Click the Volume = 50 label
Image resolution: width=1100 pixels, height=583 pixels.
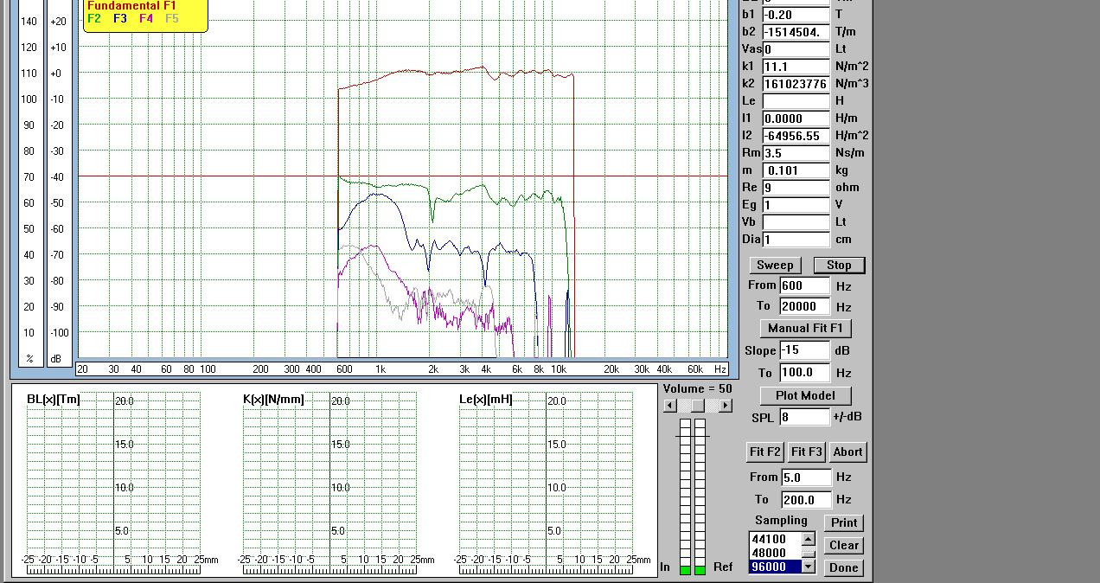[698, 388]
